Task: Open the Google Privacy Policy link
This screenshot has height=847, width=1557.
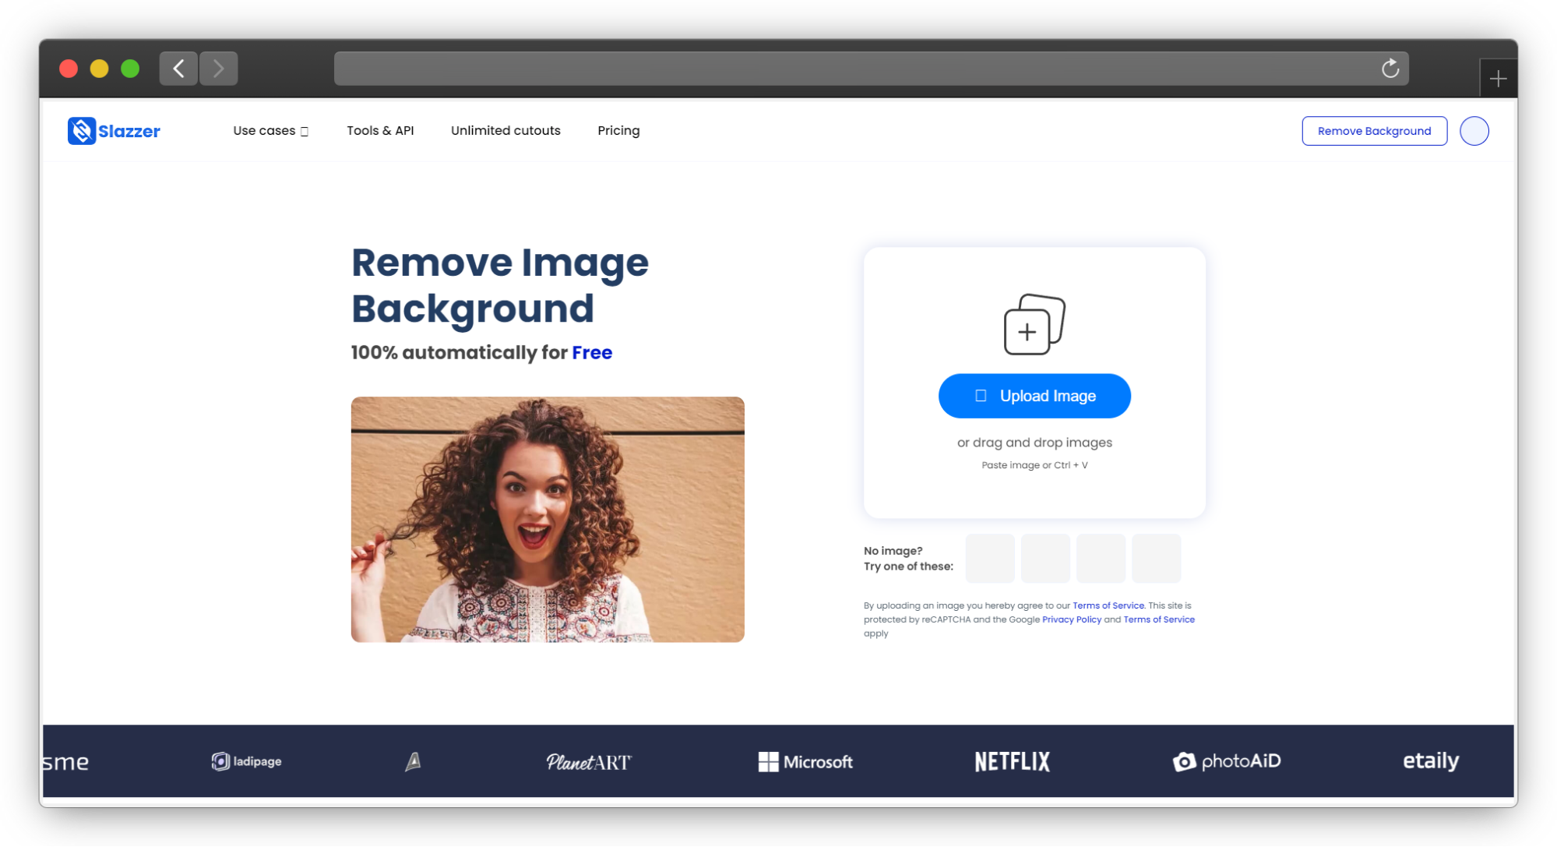Action: pyautogui.click(x=1072, y=619)
